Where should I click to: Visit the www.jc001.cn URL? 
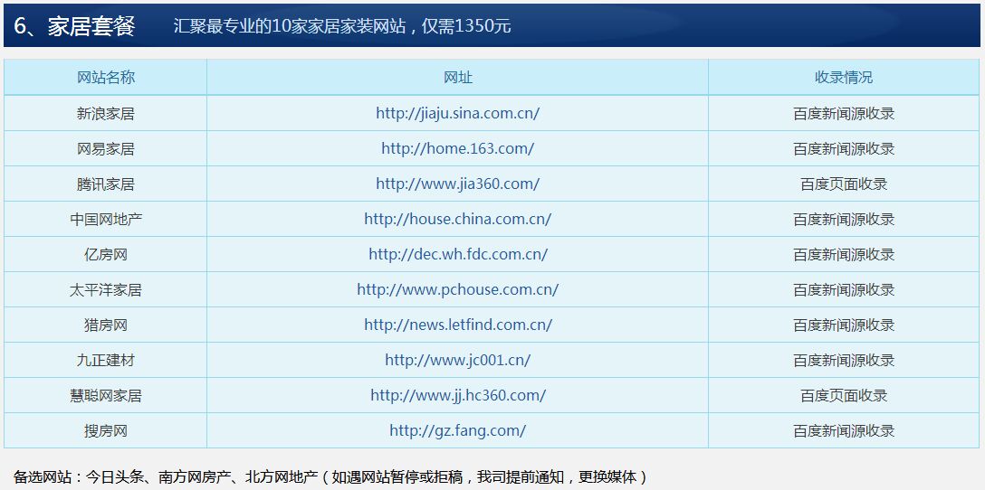pyautogui.click(x=457, y=360)
